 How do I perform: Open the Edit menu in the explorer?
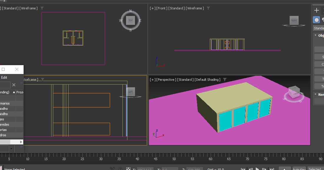point(4,78)
